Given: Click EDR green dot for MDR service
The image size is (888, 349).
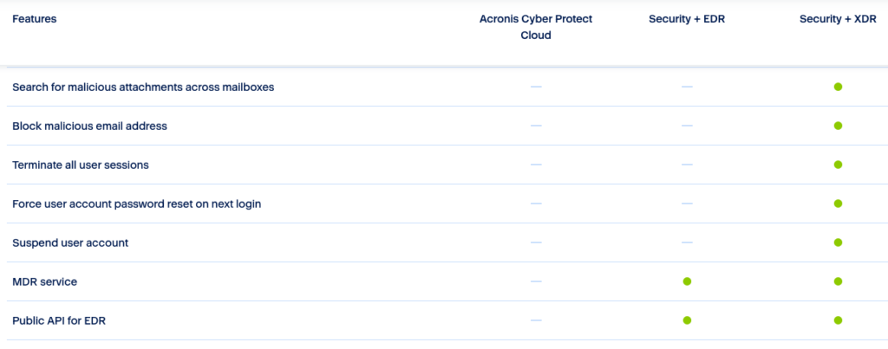Looking at the screenshot, I should click(687, 281).
